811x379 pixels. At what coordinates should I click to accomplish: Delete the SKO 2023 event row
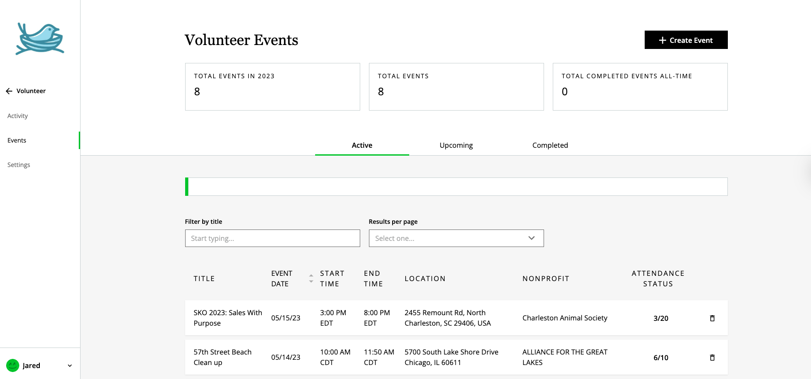pos(712,318)
